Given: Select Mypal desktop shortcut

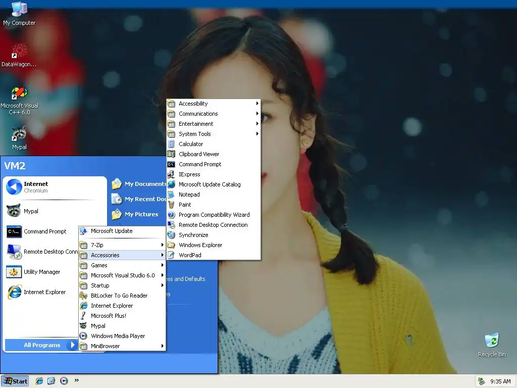Looking at the screenshot, I should pyautogui.click(x=19, y=138).
